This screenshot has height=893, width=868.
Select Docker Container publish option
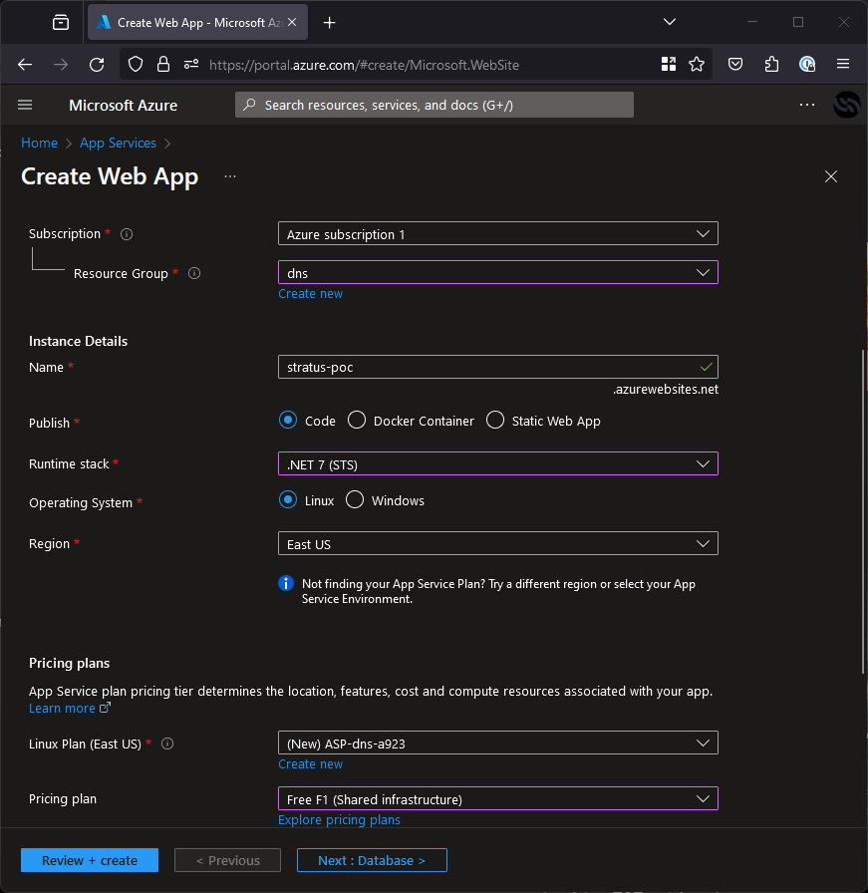[357, 421]
